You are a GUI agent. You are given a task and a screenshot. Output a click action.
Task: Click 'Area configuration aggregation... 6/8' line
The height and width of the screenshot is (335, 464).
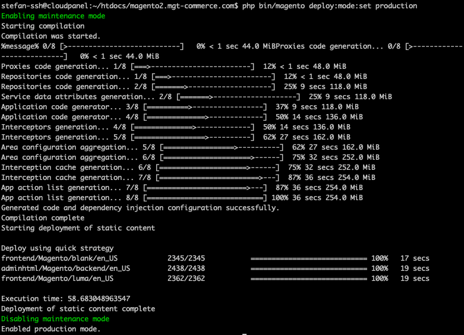190,157
